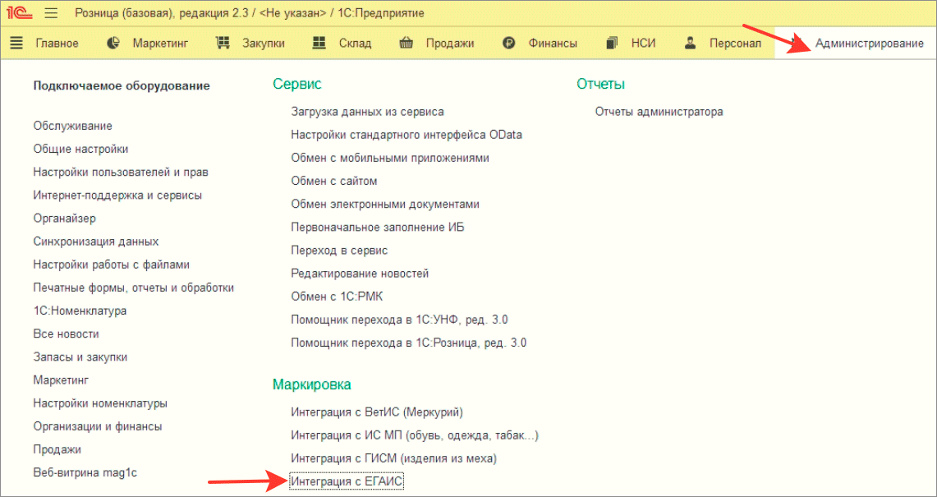Open Настройки стандартного интерфейса OData

pos(406,135)
